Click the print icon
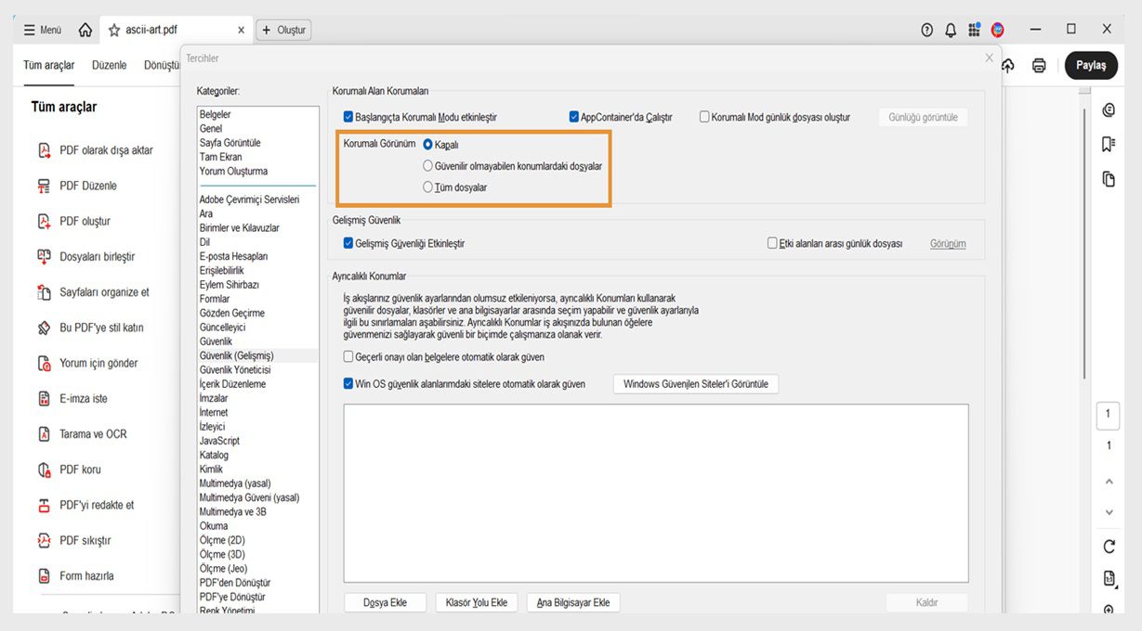The width and height of the screenshot is (1142, 631). [1038, 65]
